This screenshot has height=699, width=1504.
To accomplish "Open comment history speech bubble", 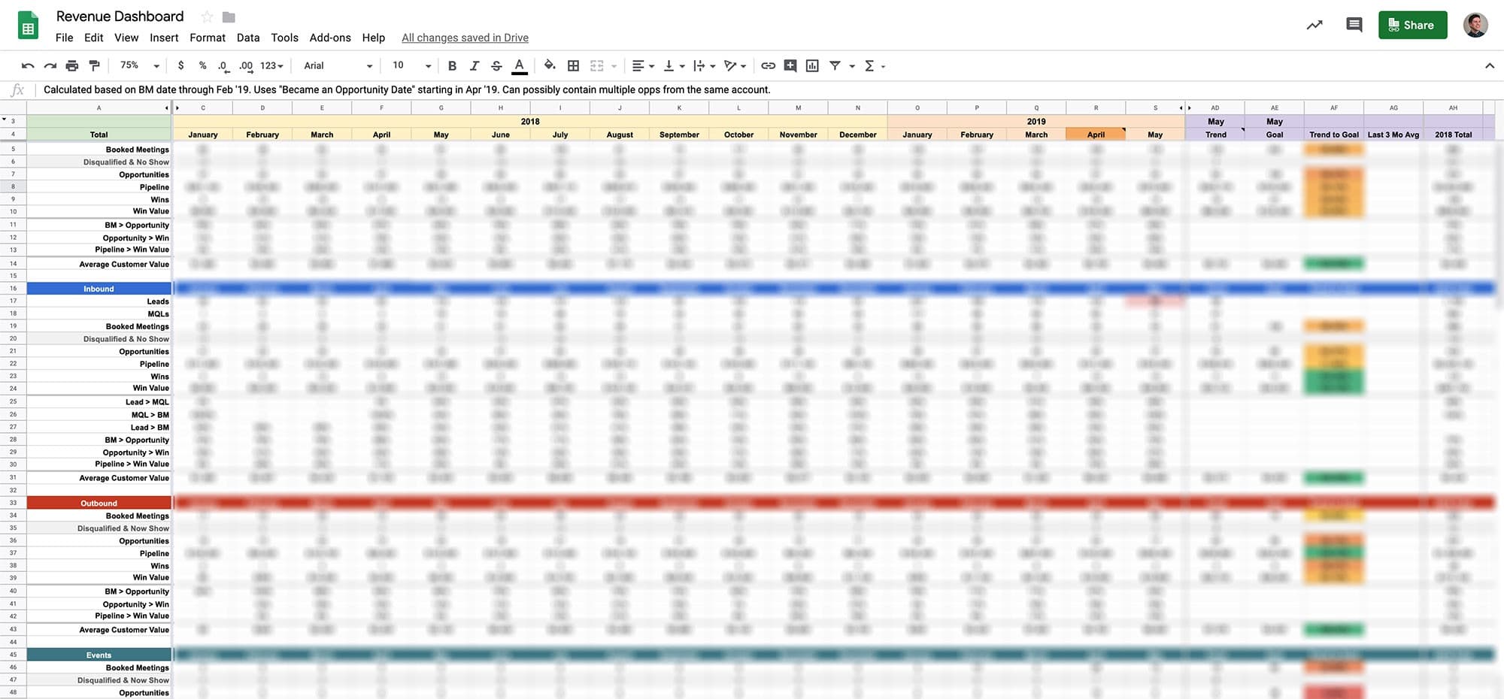I will [x=1354, y=25].
